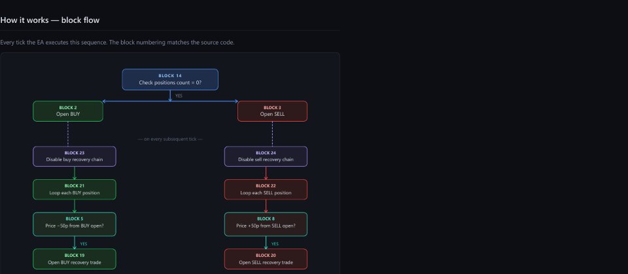
Task: Click the 'How it works — block flow' heading
Action: [x=50, y=20]
